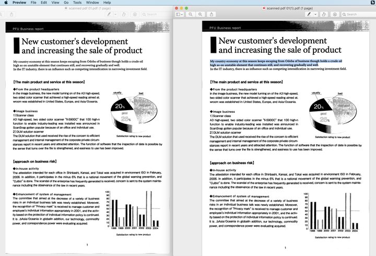The image size is (376, 256).
Task: Click page number 1 in left document
Action: (87, 245)
